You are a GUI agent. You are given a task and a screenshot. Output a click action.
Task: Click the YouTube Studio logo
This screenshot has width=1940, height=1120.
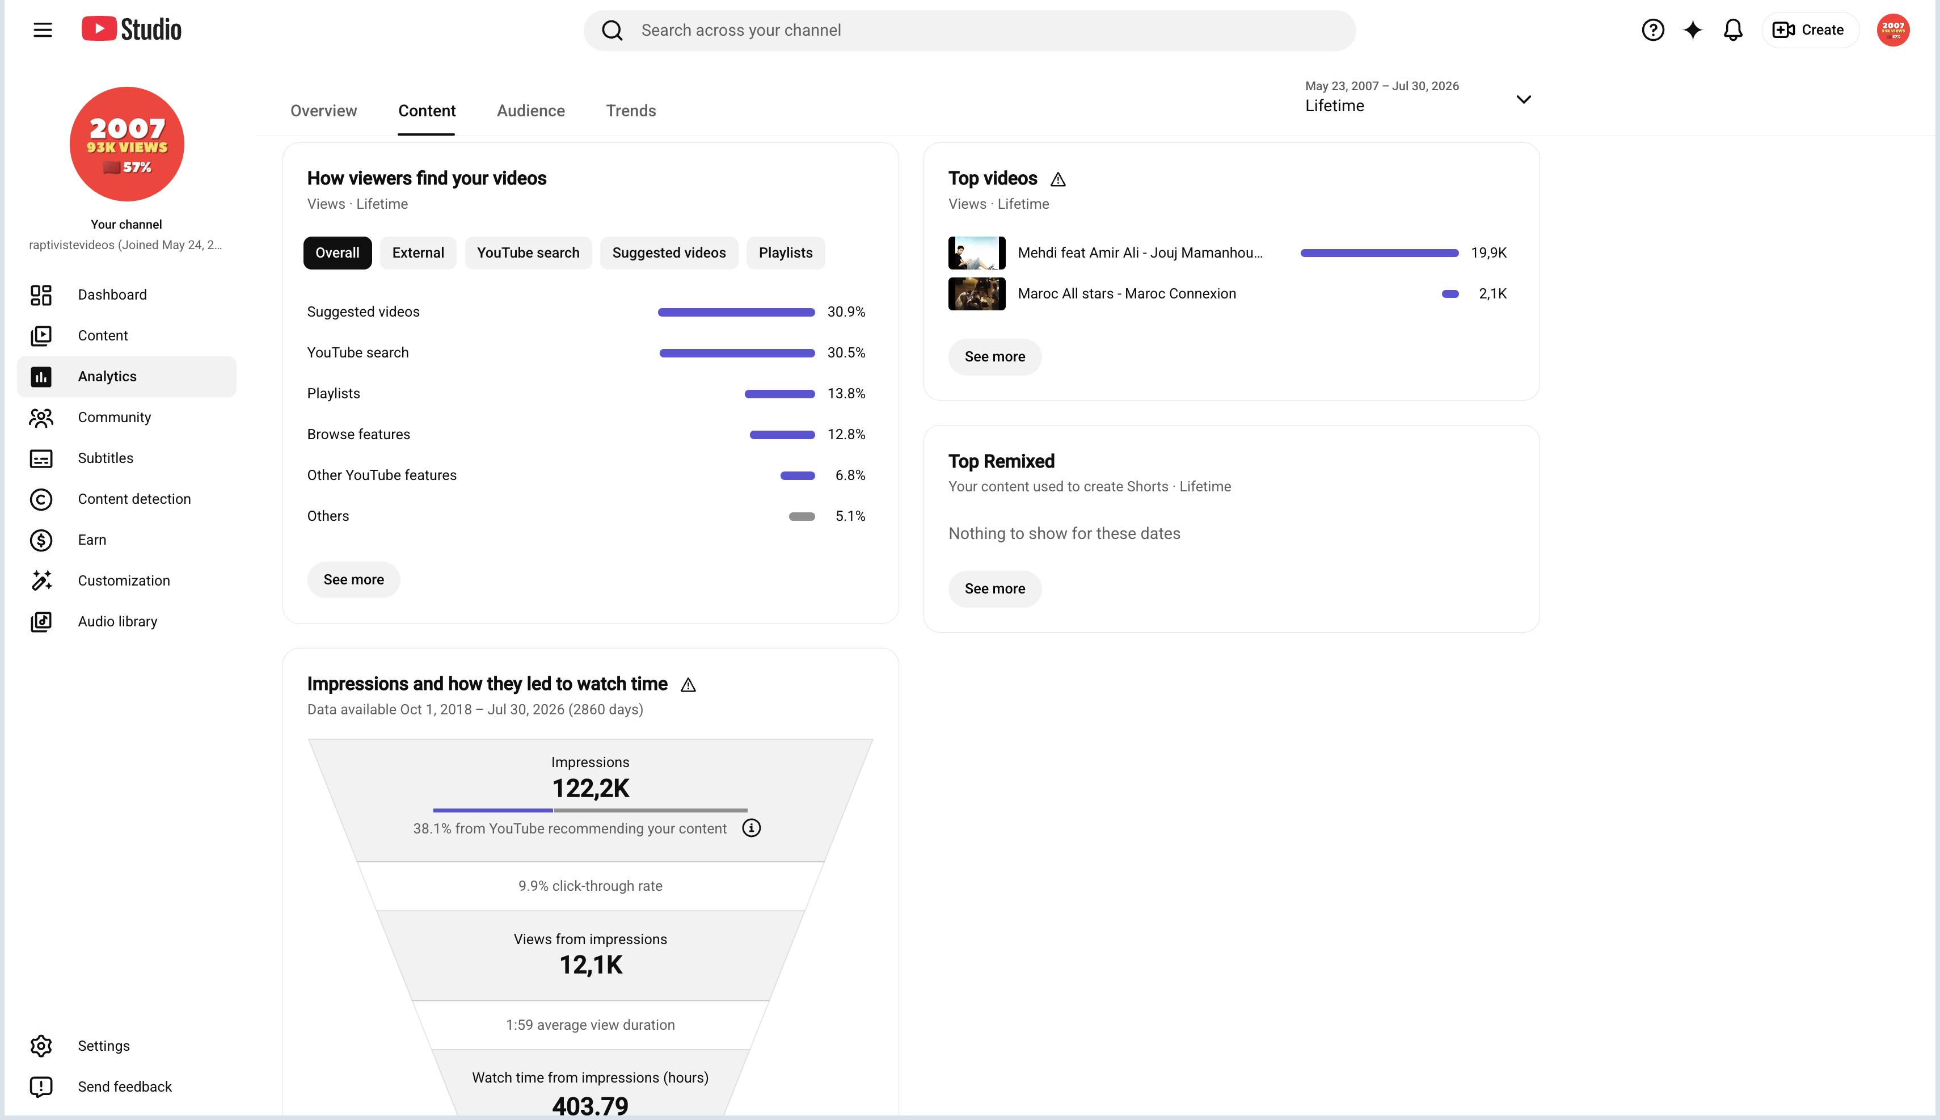132,30
